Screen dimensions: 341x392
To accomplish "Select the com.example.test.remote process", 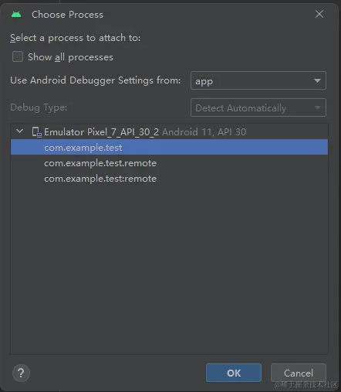I will point(169,163).
